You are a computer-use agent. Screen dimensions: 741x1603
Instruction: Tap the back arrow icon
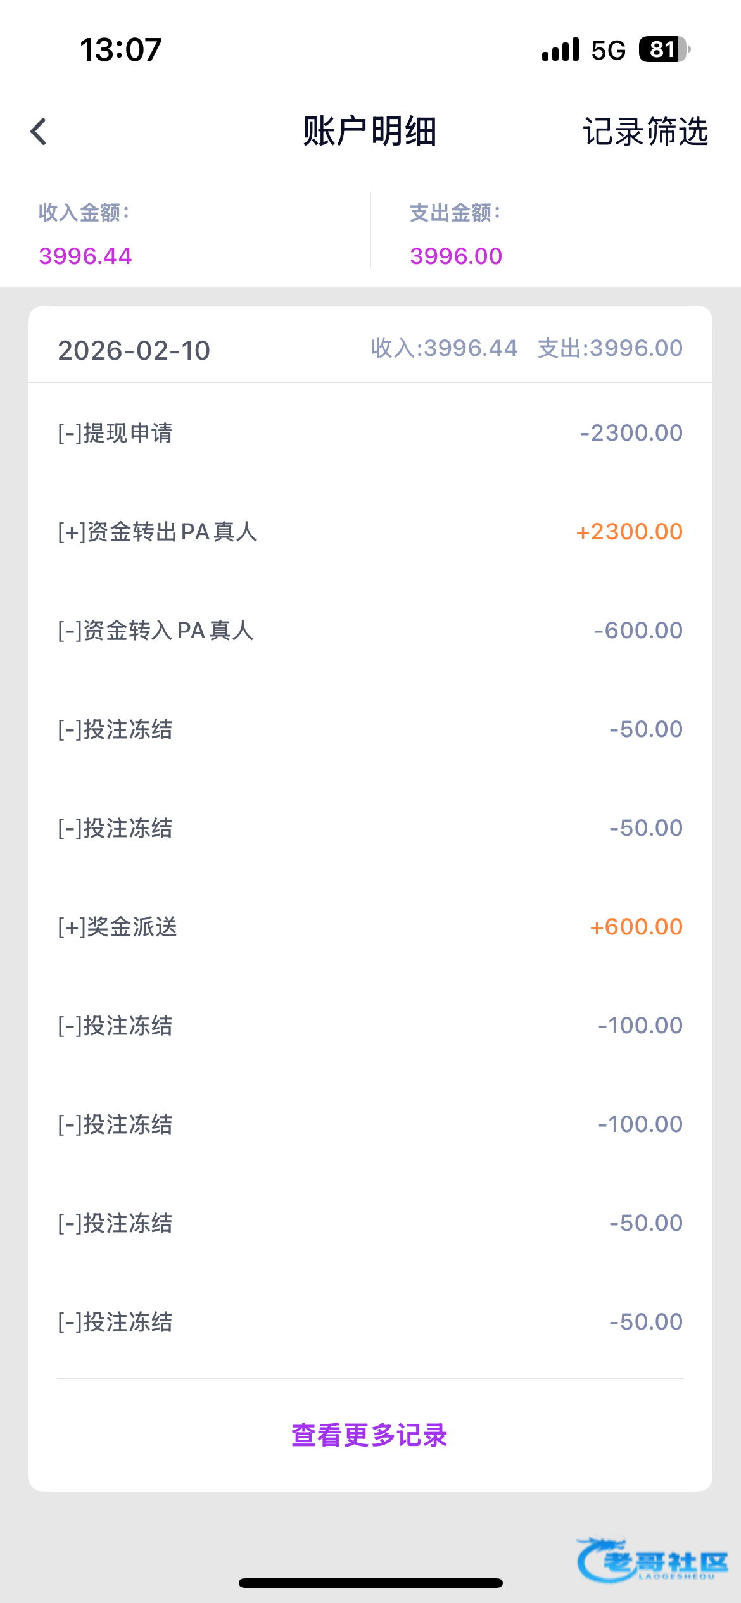(x=39, y=132)
